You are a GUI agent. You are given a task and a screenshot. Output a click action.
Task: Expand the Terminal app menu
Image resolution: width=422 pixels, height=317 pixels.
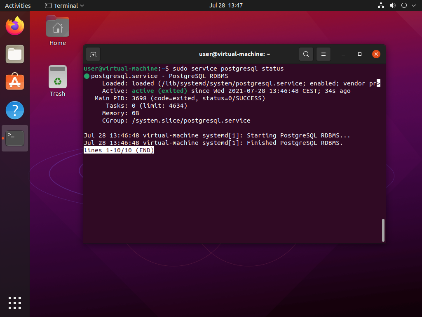pyautogui.click(x=64, y=6)
